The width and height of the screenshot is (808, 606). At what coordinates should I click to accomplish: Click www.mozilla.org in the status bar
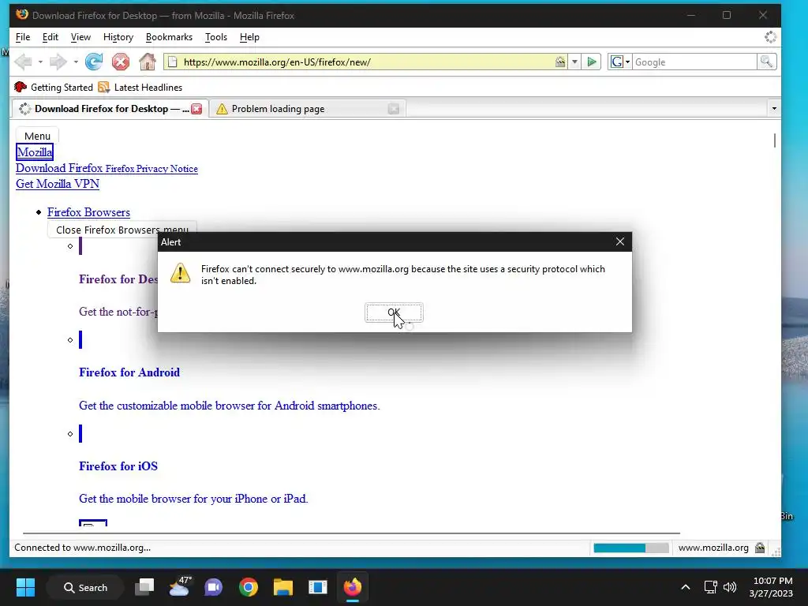(713, 548)
